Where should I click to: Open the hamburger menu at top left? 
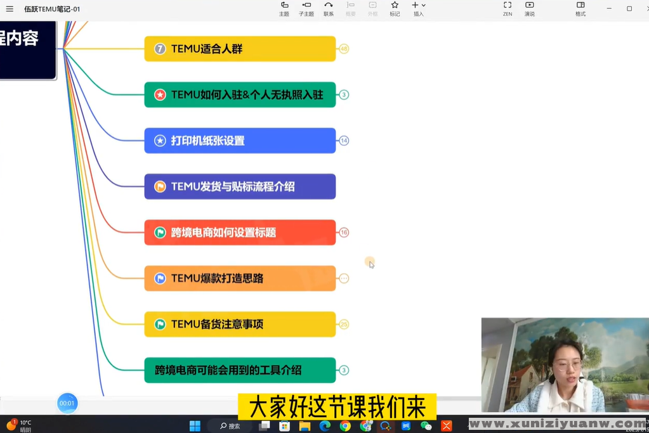(x=9, y=9)
